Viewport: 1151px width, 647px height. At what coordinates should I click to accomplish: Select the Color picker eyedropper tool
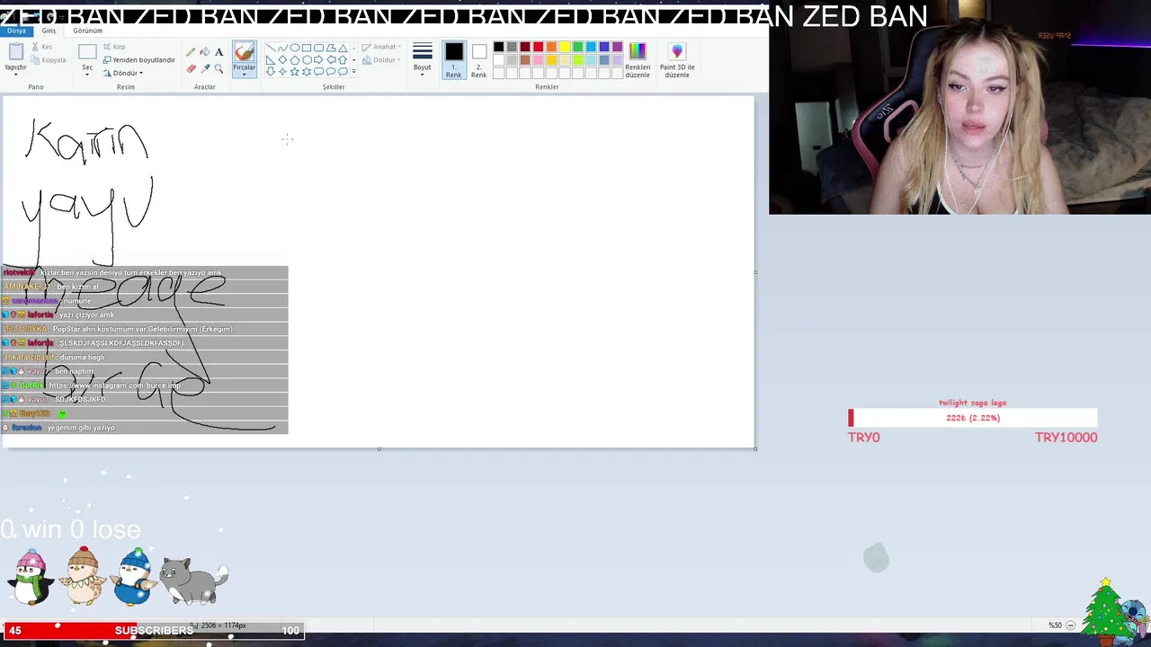(205, 68)
